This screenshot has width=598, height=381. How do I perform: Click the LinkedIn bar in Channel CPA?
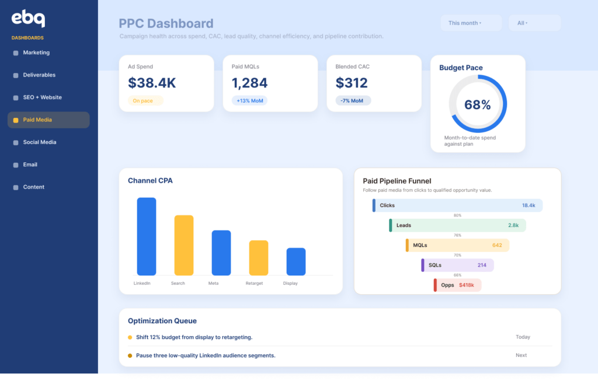coord(147,237)
